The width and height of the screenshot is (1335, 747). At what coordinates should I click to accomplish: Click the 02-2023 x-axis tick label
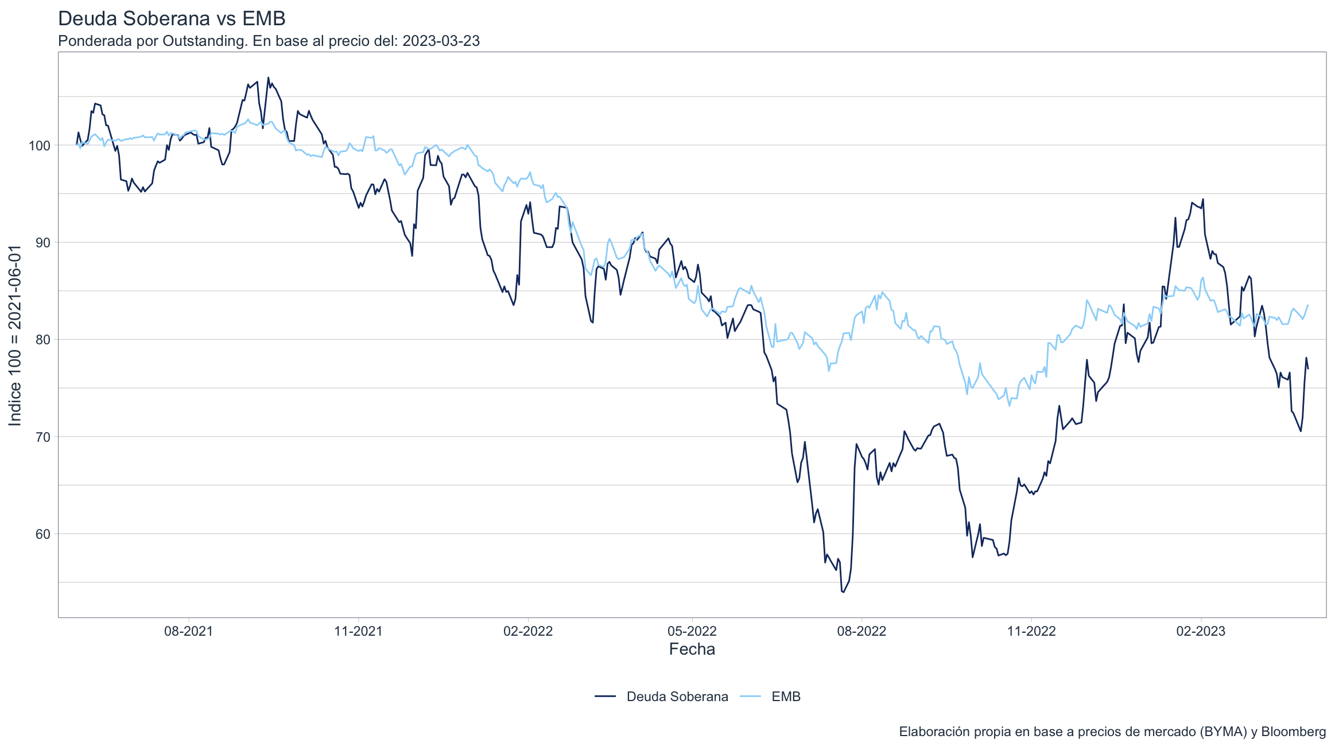pyautogui.click(x=1201, y=632)
